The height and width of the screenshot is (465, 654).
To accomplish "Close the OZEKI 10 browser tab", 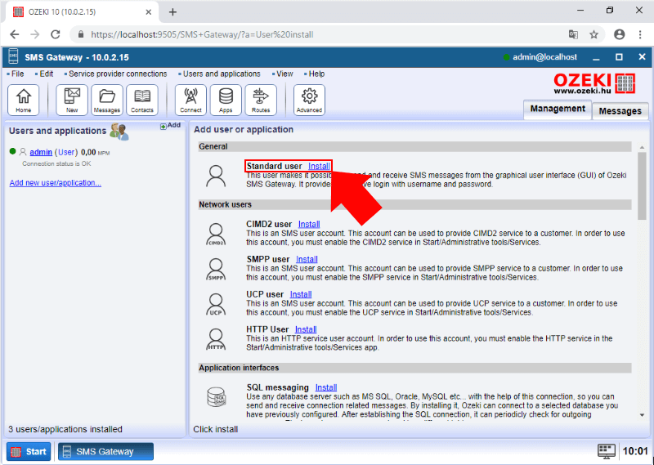I will point(149,12).
